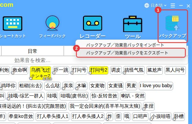Open the バックアップ database icon

point(172,23)
